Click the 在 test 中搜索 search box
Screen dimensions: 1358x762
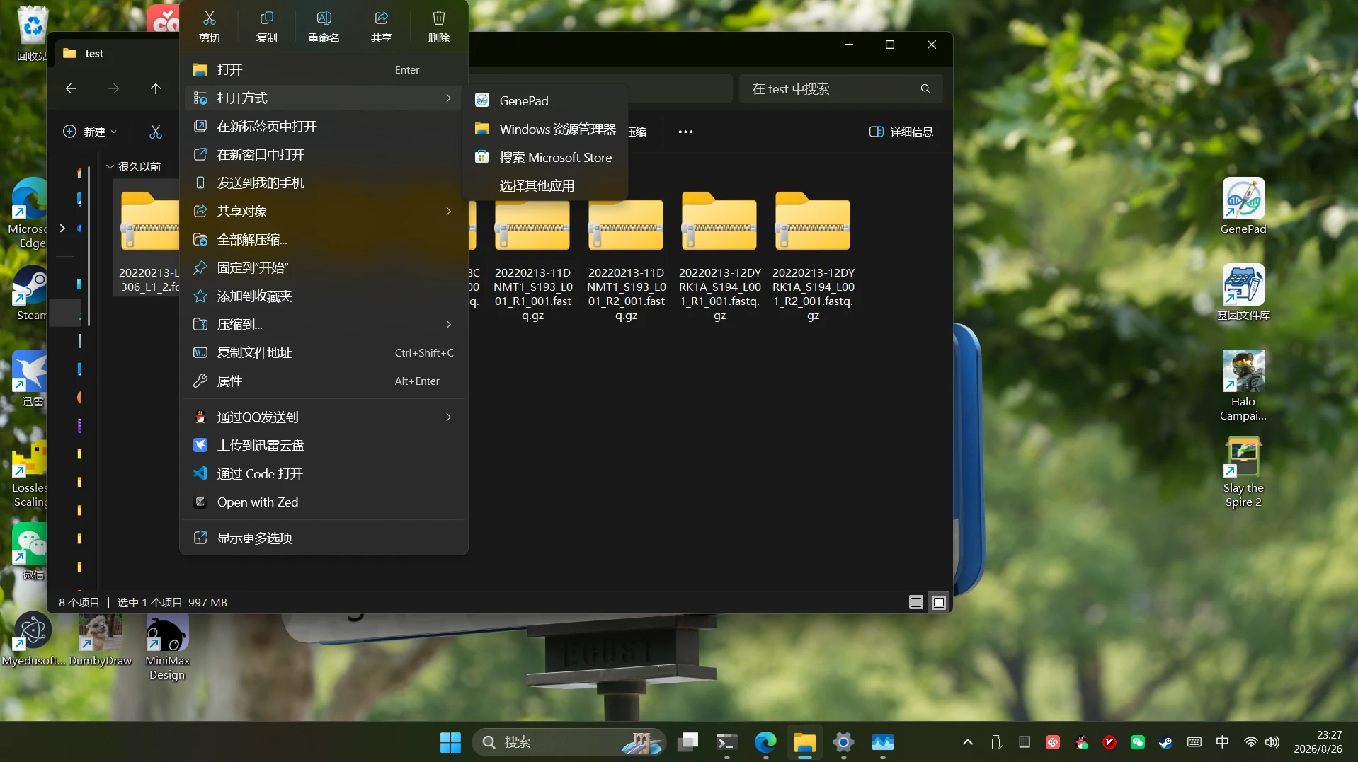841,89
